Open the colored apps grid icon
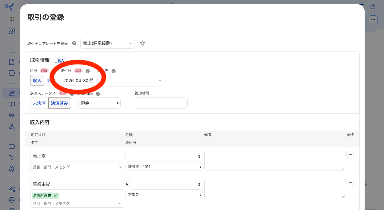Screen dimensions: 384x210 click(x=12, y=19)
